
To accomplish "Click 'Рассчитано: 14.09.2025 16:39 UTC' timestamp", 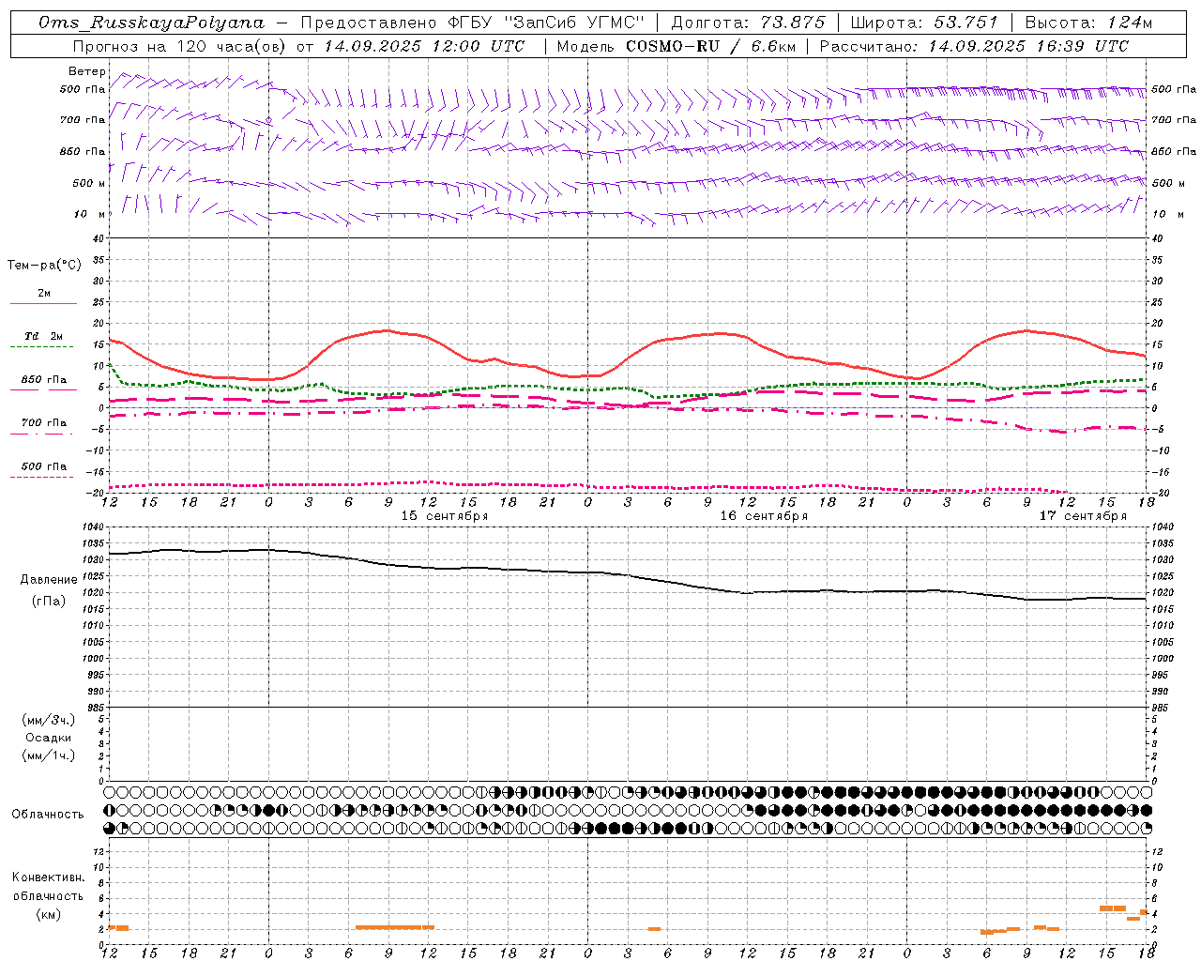I will (x=973, y=46).
